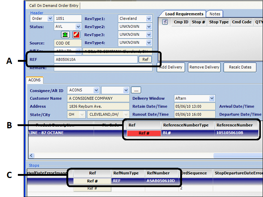Open the RevType2 UNKNOWN dropdown

tap(149, 26)
